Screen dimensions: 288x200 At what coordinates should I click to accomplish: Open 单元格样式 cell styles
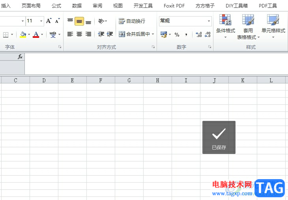273,26
